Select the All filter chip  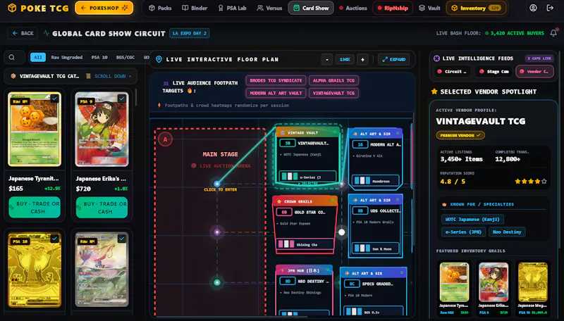pyautogui.click(x=38, y=57)
